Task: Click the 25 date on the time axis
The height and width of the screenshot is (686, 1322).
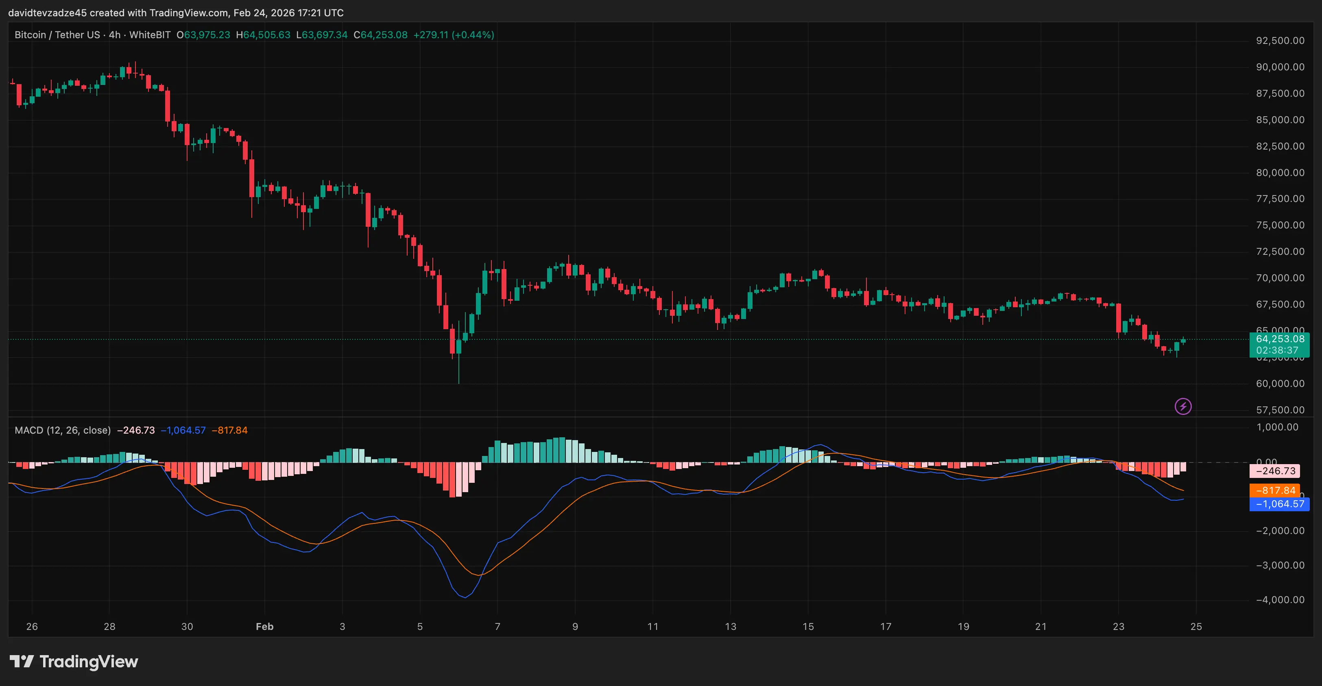Action: 1196,627
